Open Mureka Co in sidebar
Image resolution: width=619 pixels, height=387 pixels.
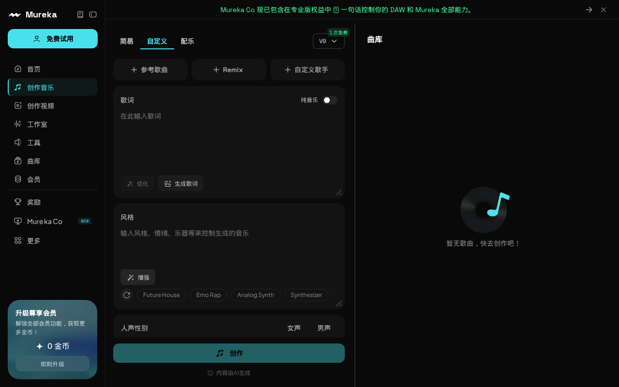click(x=52, y=221)
